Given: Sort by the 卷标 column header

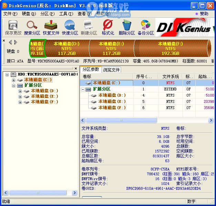Looking at the screenshot, I should pos(106,77).
